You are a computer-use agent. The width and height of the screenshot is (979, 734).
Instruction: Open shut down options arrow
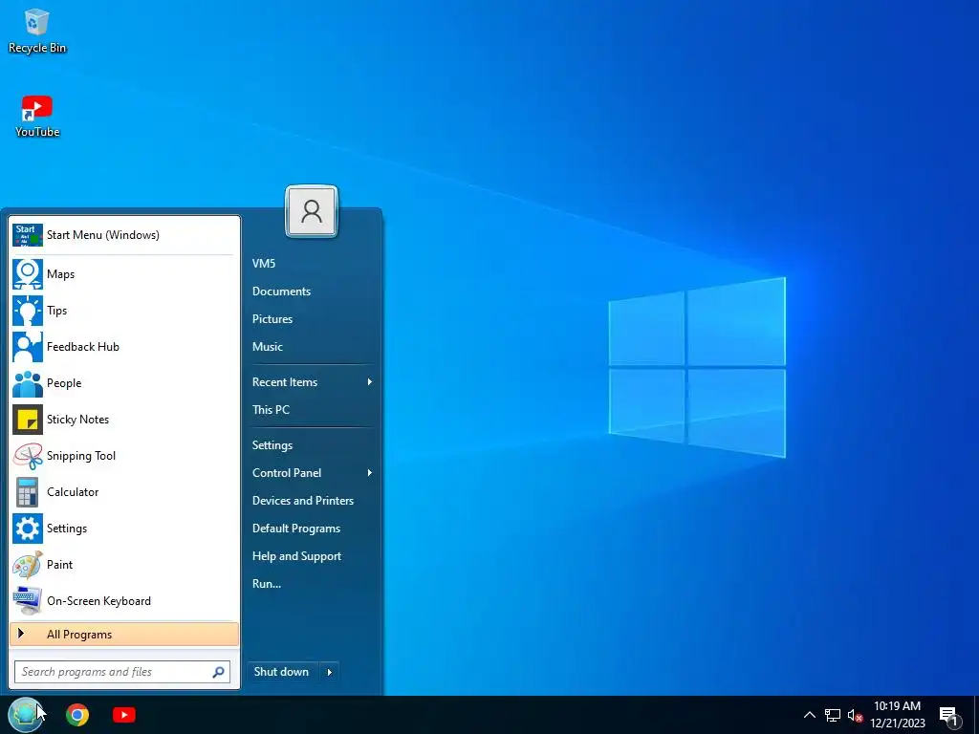click(x=330, y=672)
